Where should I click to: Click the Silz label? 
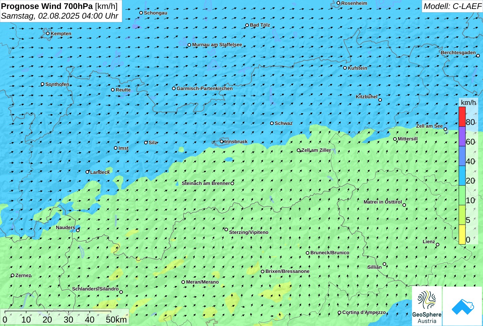[153, 143]
